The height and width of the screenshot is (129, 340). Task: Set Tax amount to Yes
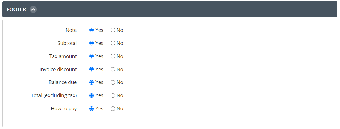pyautogui.click(x=92, y=56)
